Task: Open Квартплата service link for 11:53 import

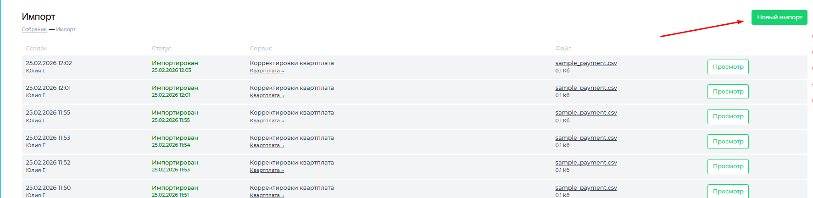Action: pos(267,146)
